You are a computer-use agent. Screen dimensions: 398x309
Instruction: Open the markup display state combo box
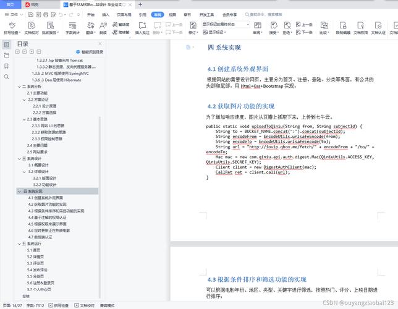click(226, 24)
